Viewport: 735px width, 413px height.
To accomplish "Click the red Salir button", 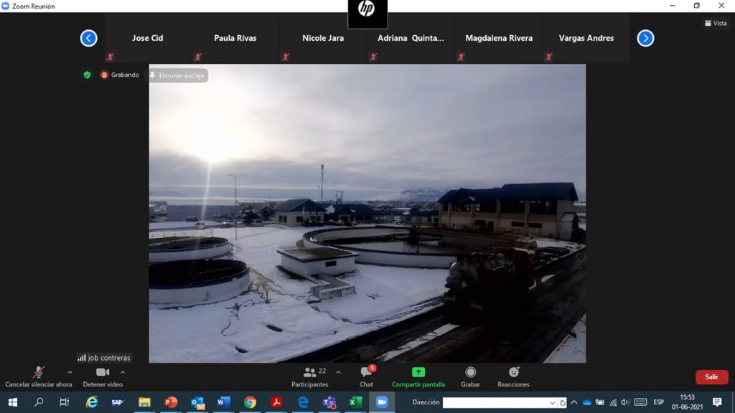I will (711, 377).
